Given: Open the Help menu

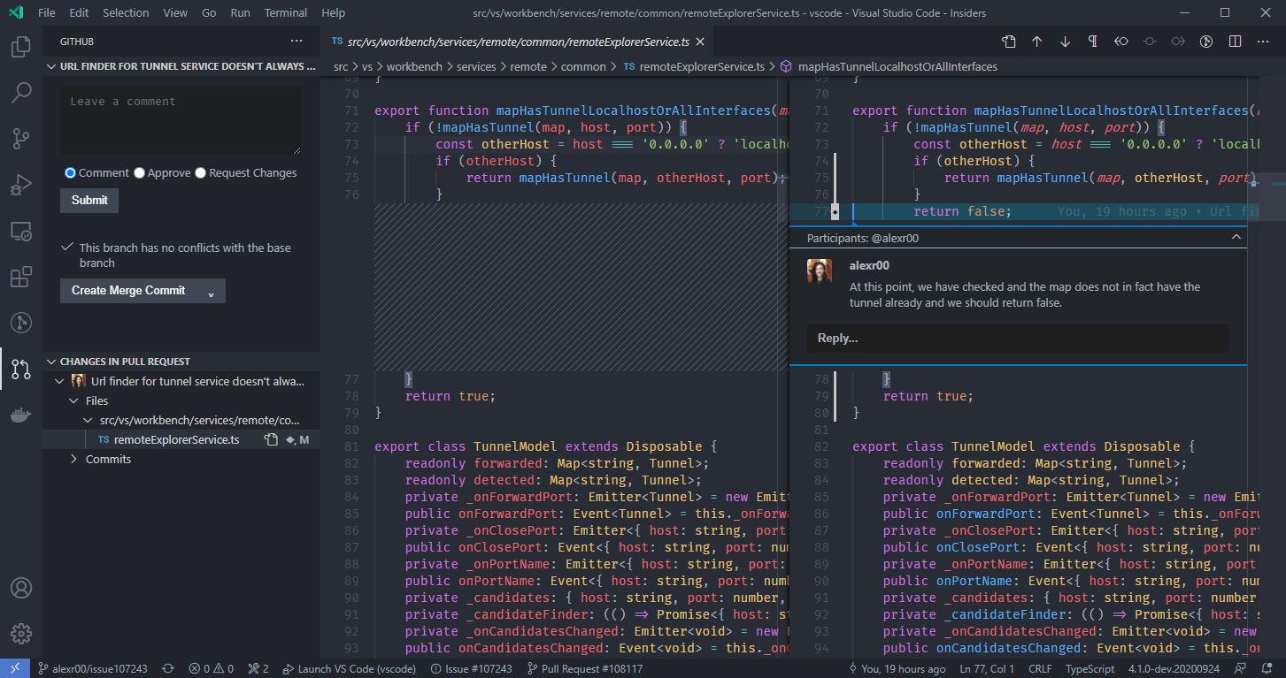Looking at the screenshot, I should click(x=334, y=13).
